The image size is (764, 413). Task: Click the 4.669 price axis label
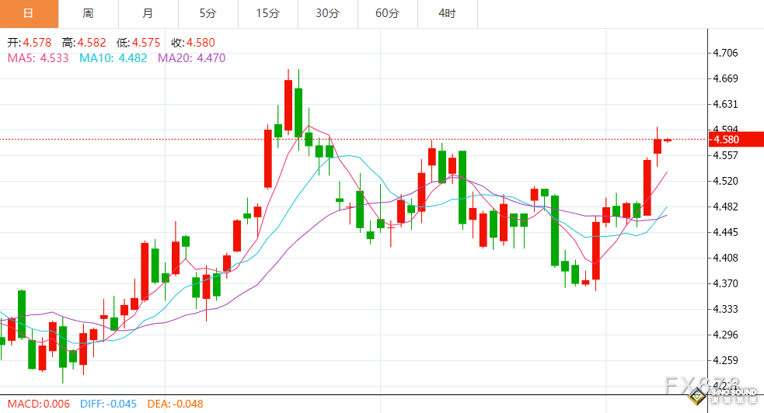click(x=725, y=79)
